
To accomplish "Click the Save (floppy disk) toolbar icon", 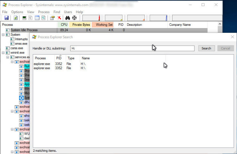I will click(x=6, y=18).
